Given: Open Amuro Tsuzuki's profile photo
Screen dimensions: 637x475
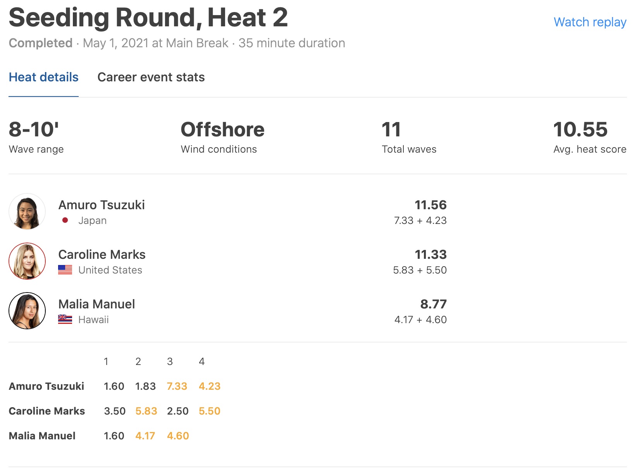Looking at the screenshot, I should [27, 212].
